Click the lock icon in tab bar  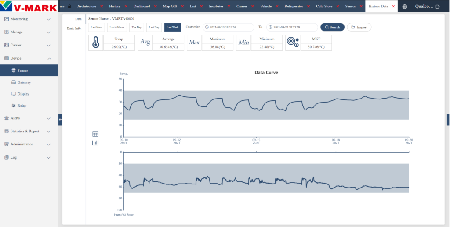click(x=69, y=6)
